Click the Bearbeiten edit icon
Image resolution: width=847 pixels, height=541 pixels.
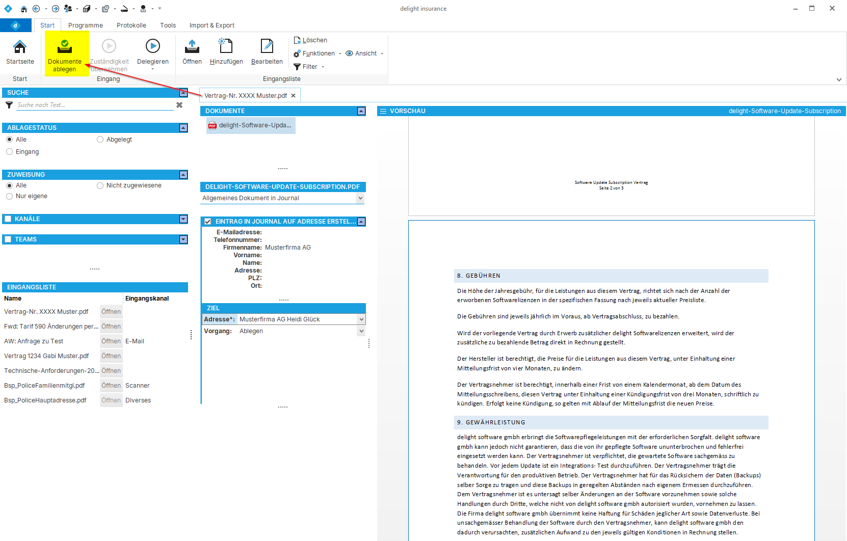[x=267, y=46]
